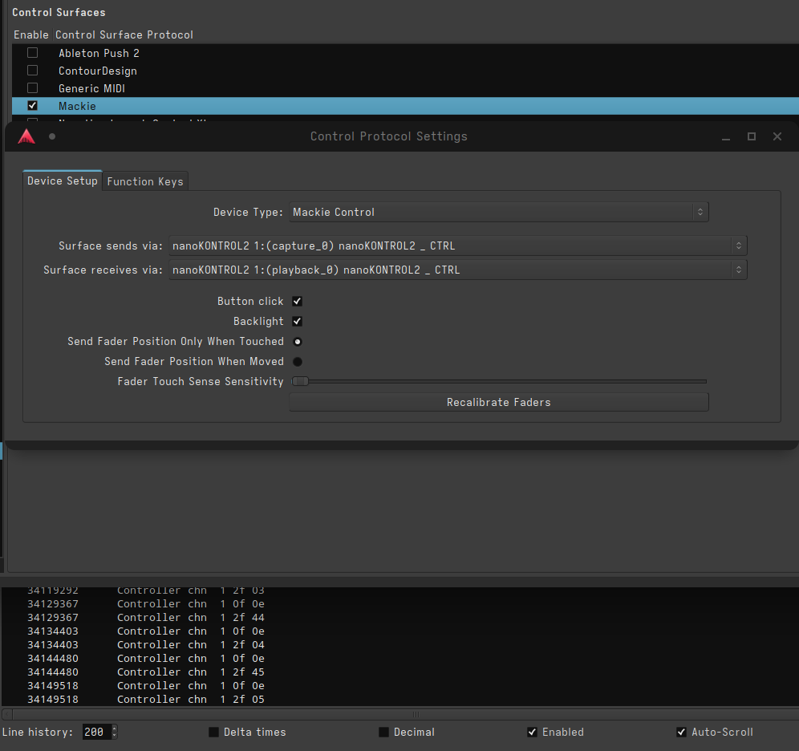
Task: Click the Ardour logo in dialog title bar
Action: (x=26, y=136)
